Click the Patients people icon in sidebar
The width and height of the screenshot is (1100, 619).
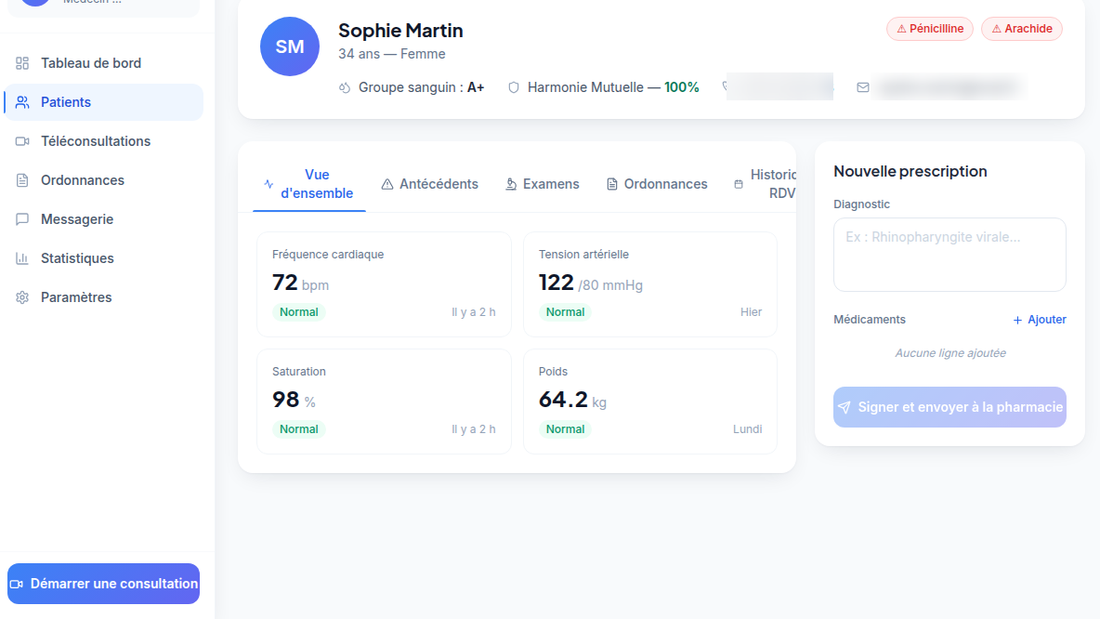point(22,102)
